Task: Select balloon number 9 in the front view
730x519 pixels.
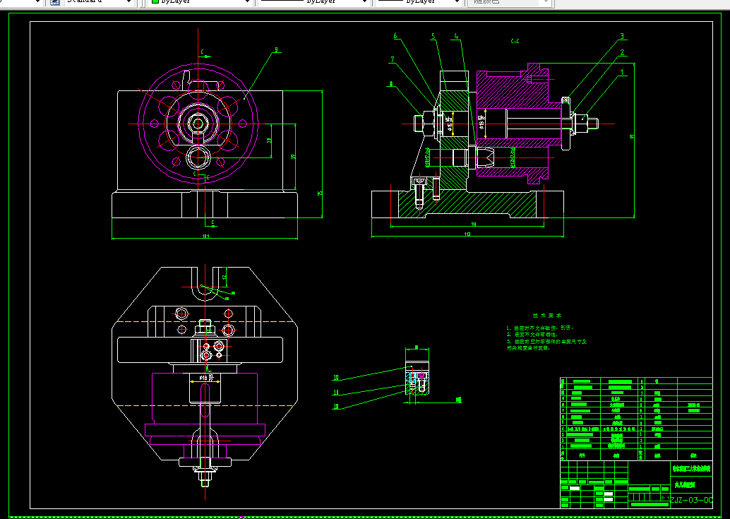Action: [276, 50]
